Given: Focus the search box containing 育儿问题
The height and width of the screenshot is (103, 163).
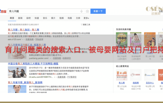Looking at the screenshot, I should [x=49, y=11].
